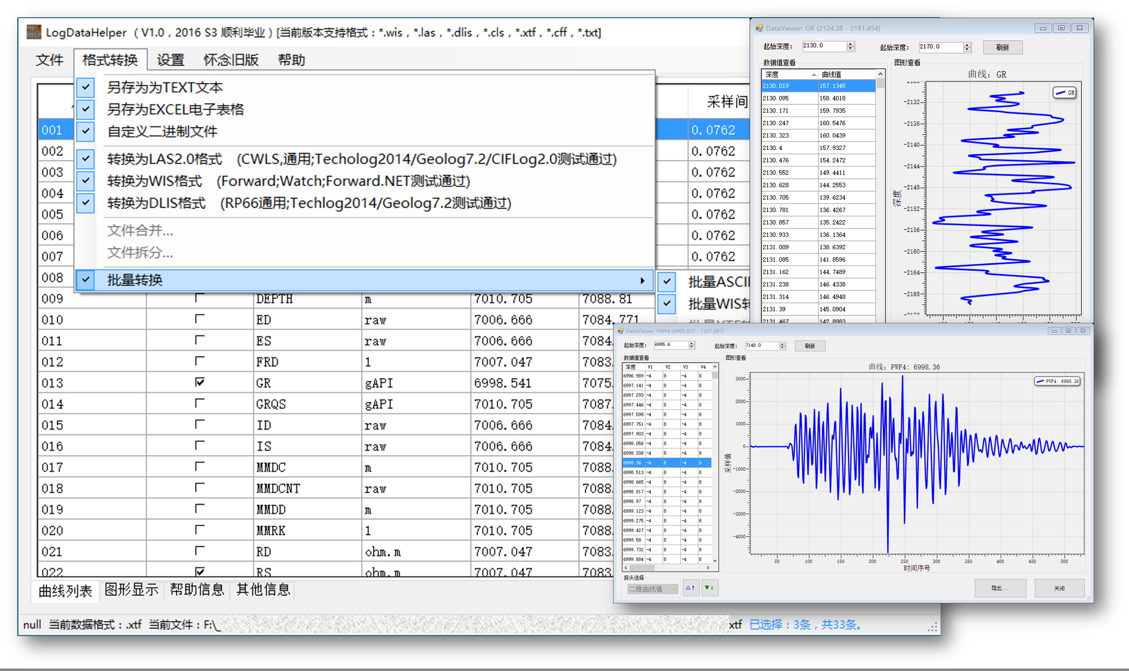Image resolution: width=1129 pixels, height=671 pixels.
Task: Click the green down-arrow probe button
Action: pos(709,588)
